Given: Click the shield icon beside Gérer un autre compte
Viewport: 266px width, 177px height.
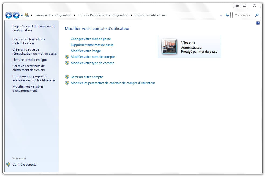Looking at the screenshot, I should pos(67,77).
